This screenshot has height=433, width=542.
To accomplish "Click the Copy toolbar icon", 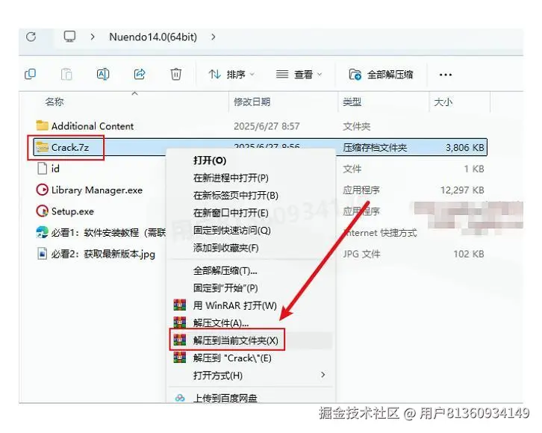I will click(x=31, y=74).
